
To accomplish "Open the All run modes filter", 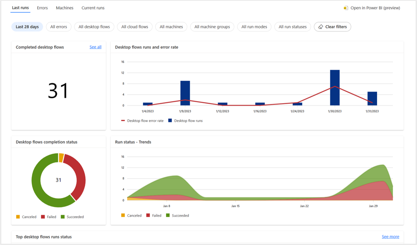I will tap(254, 27).
